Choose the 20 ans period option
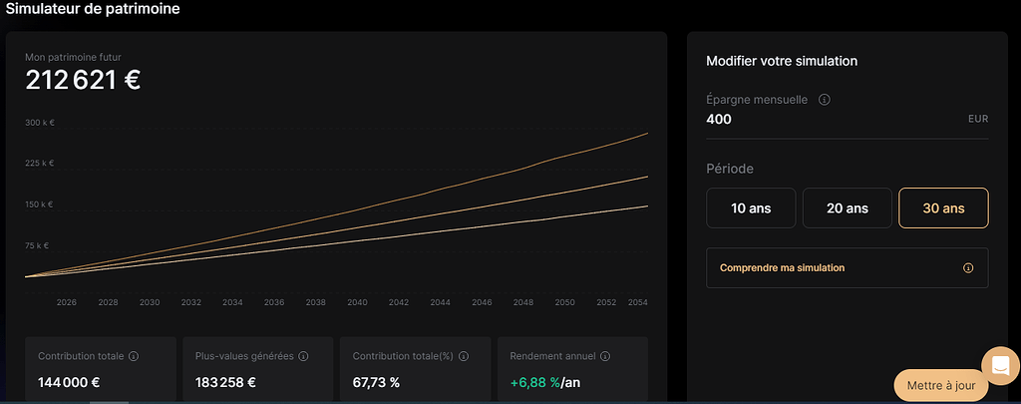The width and height of the screenshot is (1021, 404). 847,208
